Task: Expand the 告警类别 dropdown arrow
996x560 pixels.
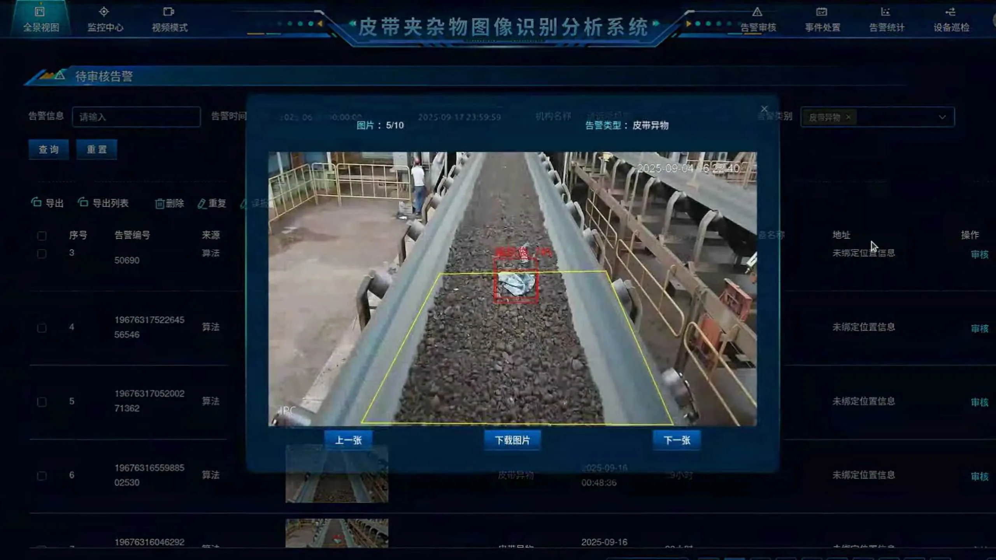Action: [x=942, y=117]
